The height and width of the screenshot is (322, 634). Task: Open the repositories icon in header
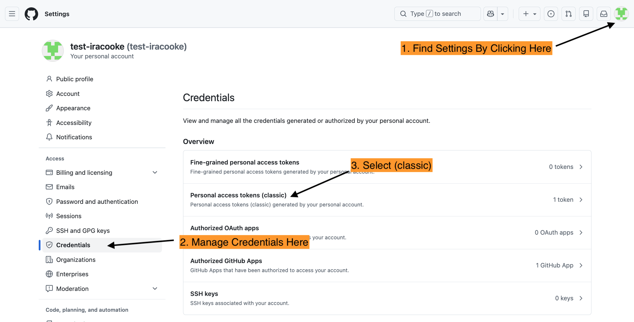tap(586, 14)
